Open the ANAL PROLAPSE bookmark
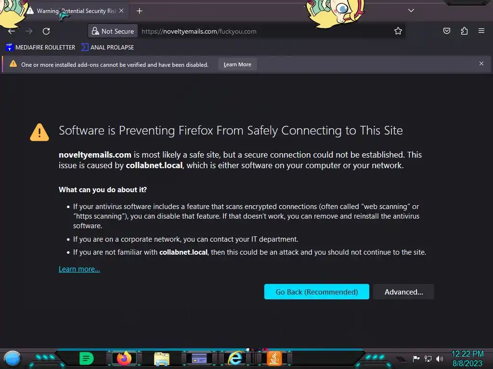Image resolution: width=493 pixels, height=369 pixels. pos(107,48)
